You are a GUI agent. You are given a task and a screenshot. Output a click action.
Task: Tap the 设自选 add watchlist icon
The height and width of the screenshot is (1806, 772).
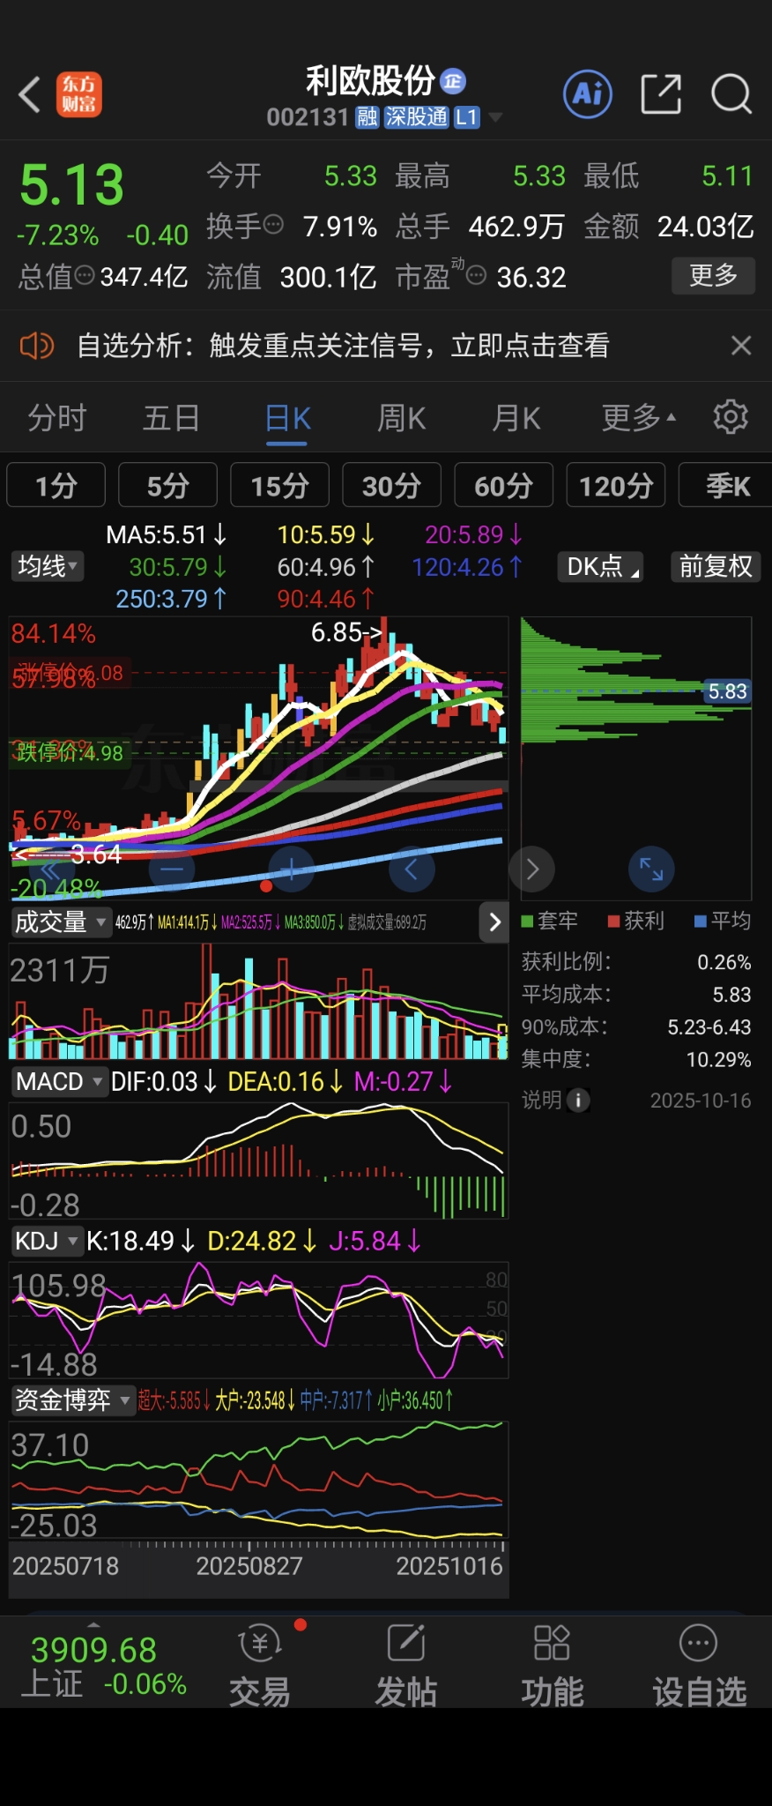699,1644
